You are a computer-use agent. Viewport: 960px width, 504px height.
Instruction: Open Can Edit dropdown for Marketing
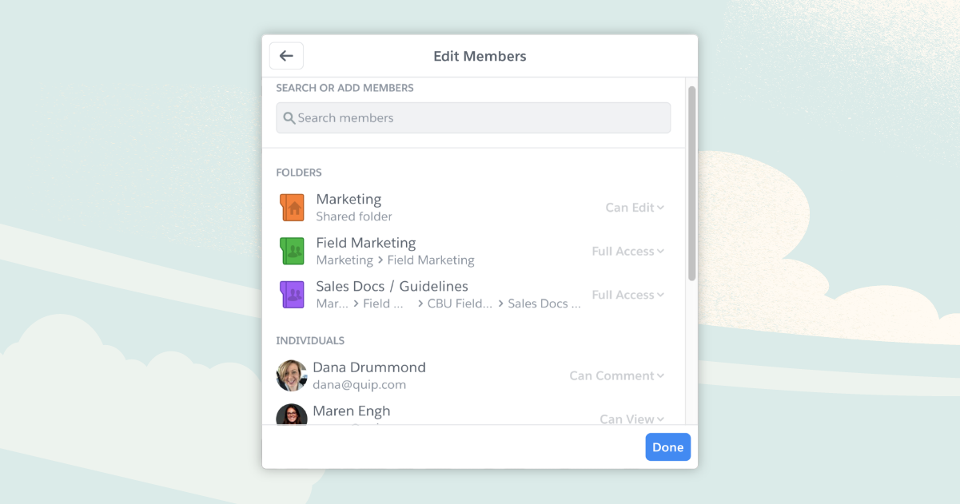tap(635, 208)
